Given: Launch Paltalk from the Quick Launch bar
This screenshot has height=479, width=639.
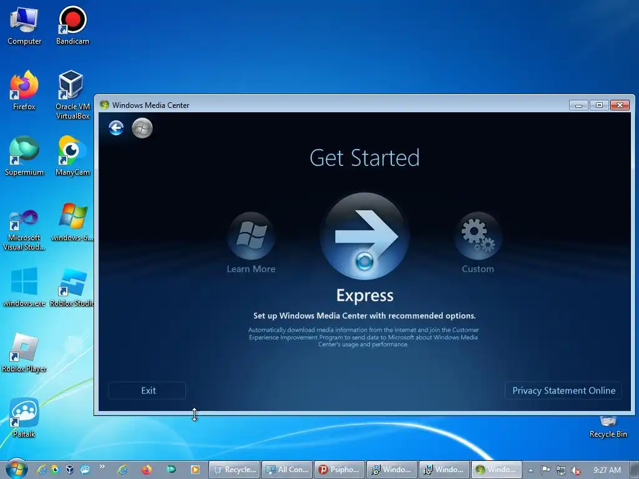Looking at the screenshot, I should [x=85, y=470].
